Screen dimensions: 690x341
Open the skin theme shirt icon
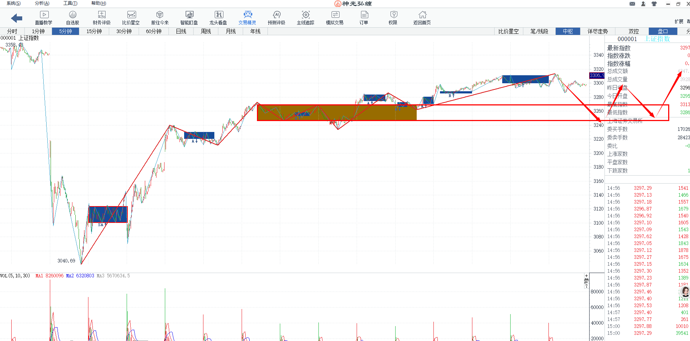tap(654, 4)
